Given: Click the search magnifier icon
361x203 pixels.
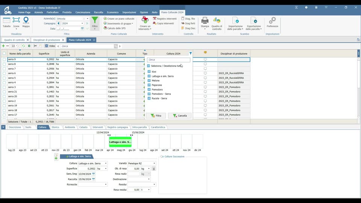Looking at the screenshot, I should tap(116, 46).
